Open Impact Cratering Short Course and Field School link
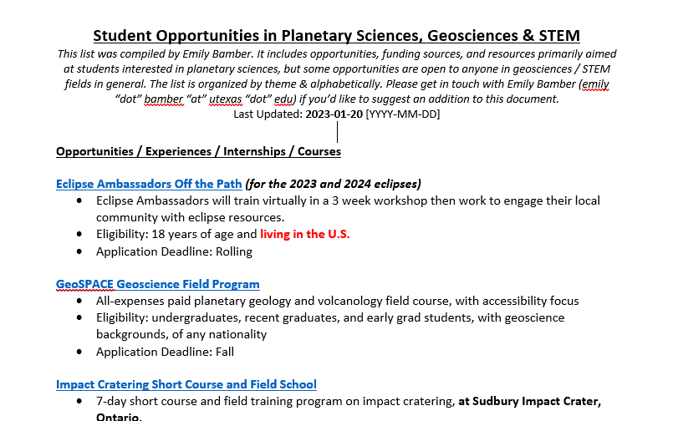 click(186, 384)
